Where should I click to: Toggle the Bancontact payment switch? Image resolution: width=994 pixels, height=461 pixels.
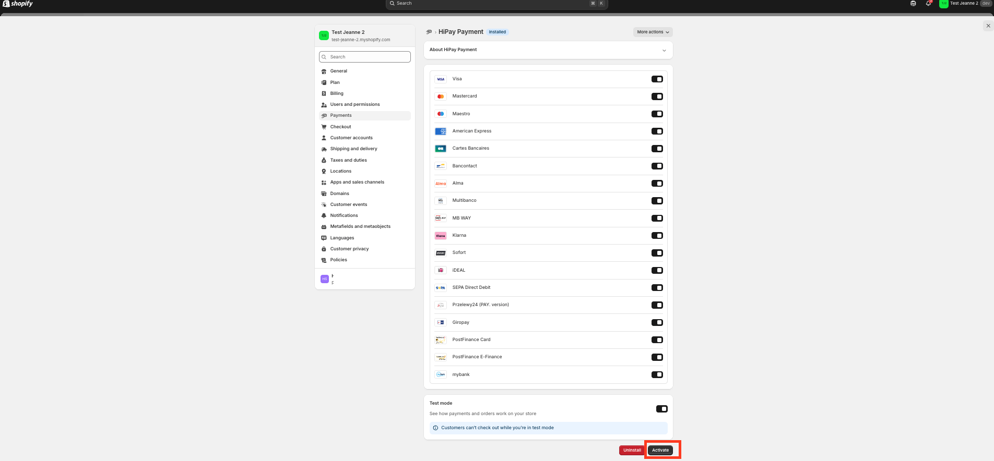click(657, 166)
